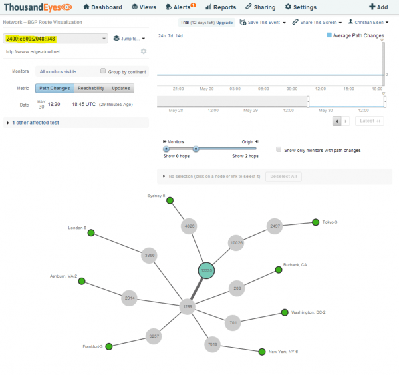399x375 pixels.
Task: Select the Reachability metric
Action: point(91,88)
